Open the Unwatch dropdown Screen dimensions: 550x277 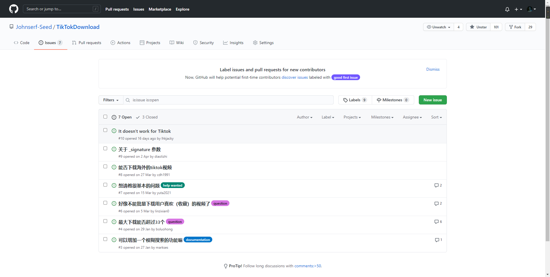click(439, 27)
